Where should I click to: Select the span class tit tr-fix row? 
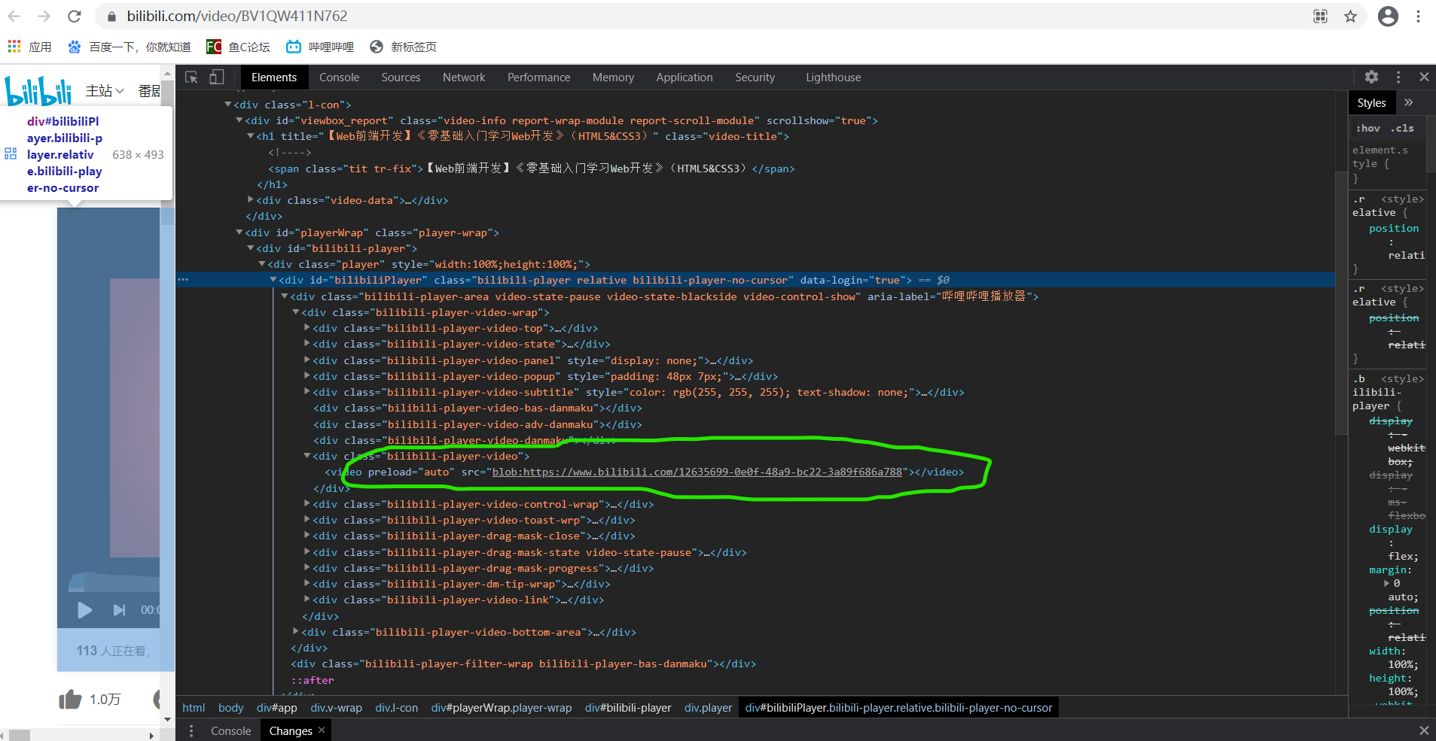click(x=531, y=169)
